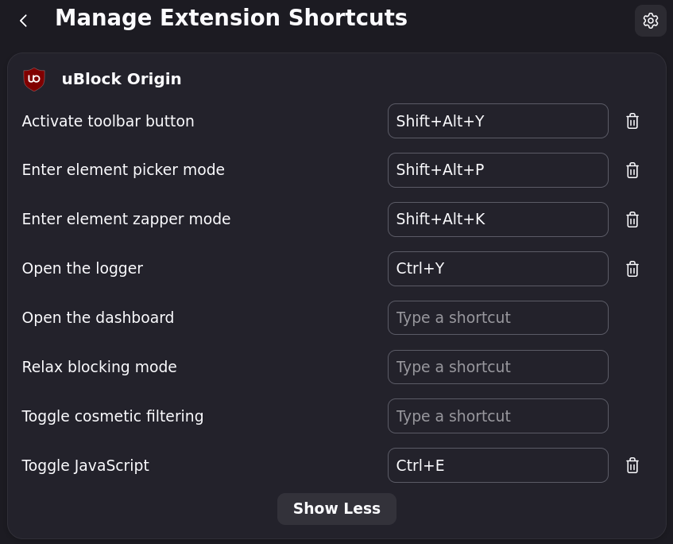The width and height of the screenshot is (673, 544).
Task: Go back using the left chevron arrow
Action: [24, 21]
